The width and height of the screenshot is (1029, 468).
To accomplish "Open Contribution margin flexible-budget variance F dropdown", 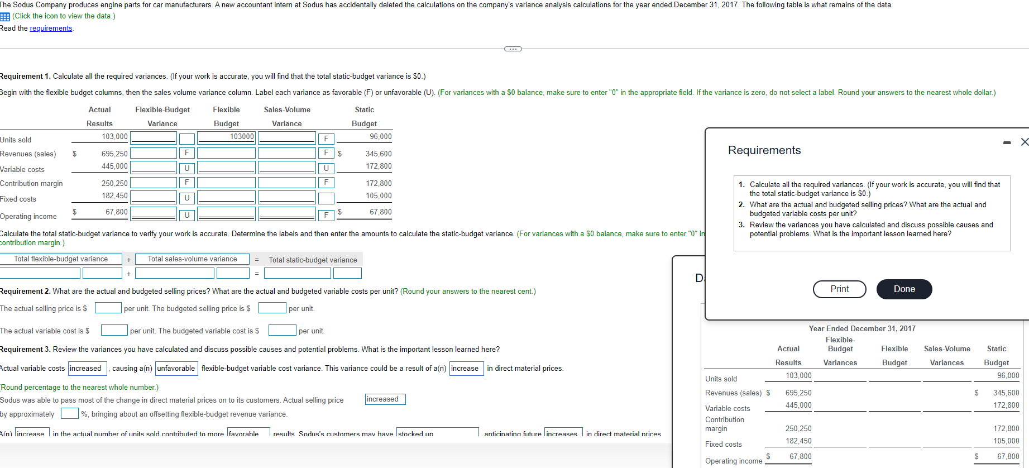I will (x=187, y=183).
